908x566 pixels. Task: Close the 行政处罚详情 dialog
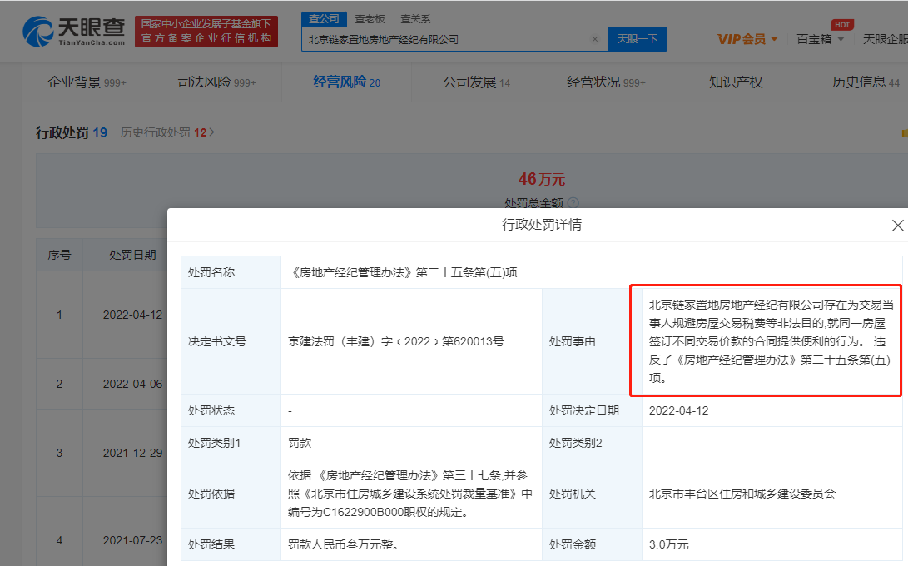[897, 226]
